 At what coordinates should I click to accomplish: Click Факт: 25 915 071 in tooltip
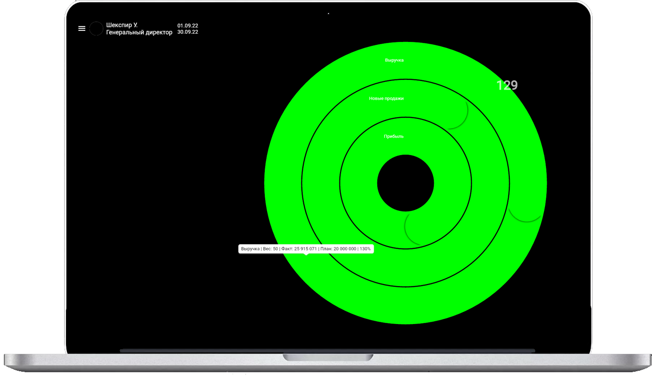299,249
